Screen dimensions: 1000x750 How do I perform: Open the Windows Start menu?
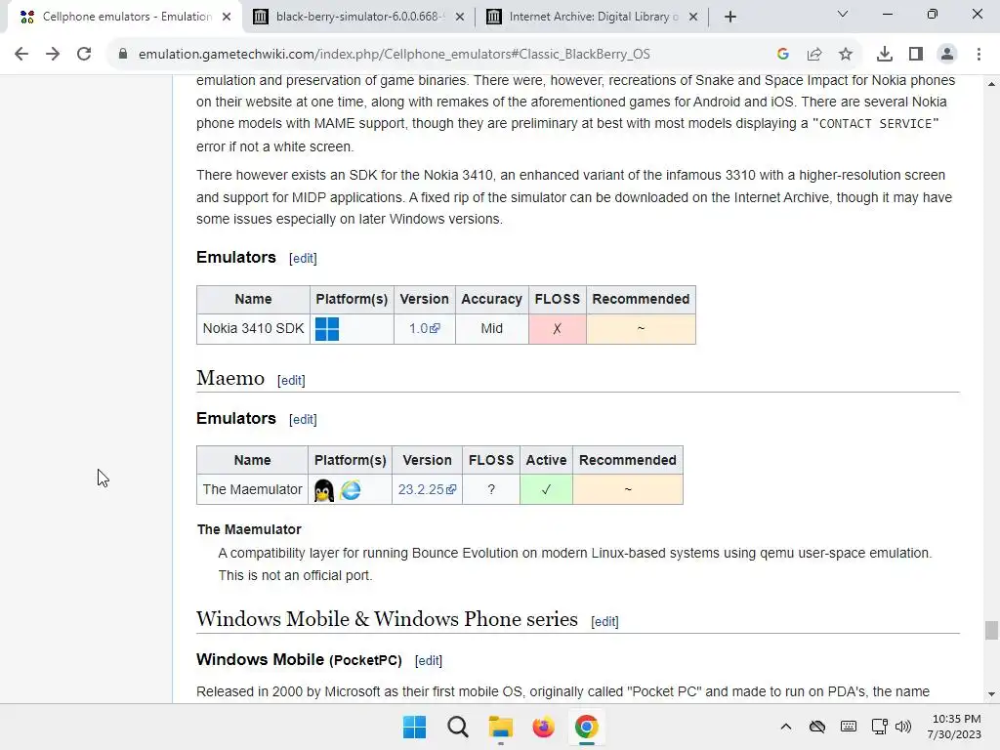(x=414, y=727)
